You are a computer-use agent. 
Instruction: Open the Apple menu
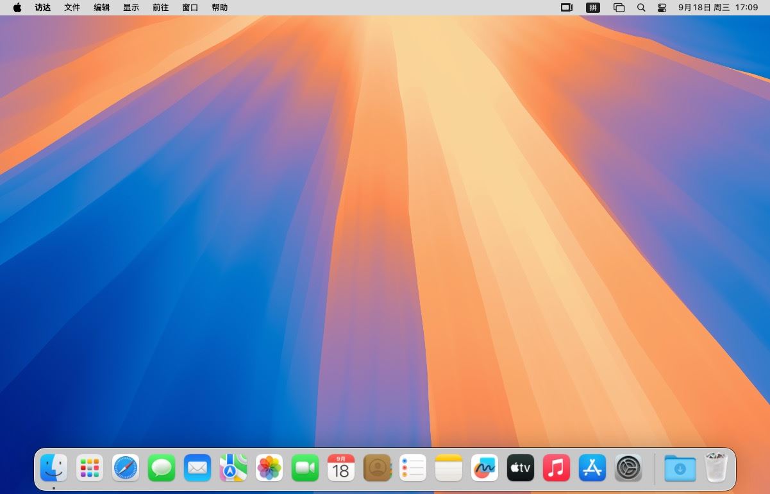click(x=17, y=8)
